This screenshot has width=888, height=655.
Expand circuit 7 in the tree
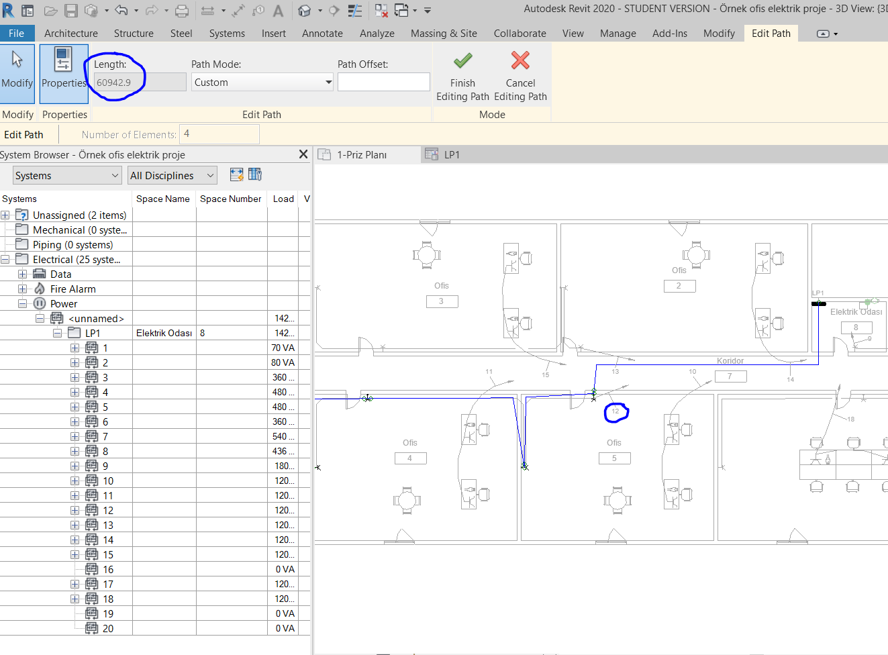[75, 437]
